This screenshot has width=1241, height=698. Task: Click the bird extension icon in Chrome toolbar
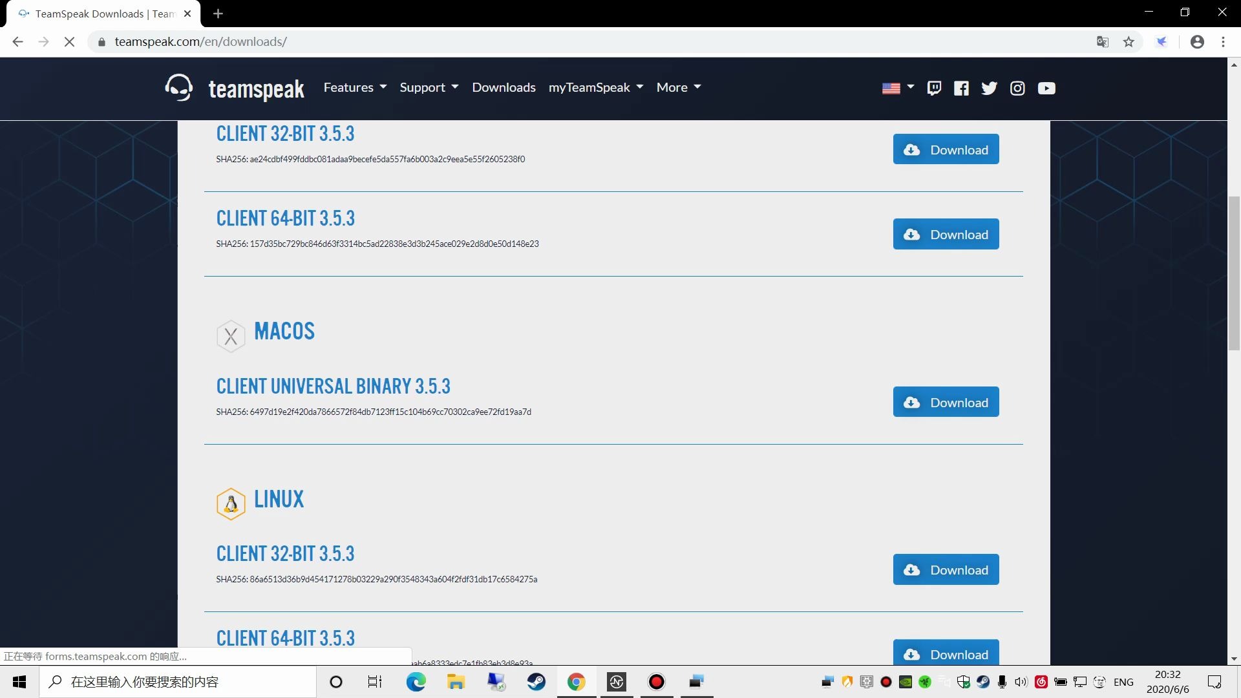tap(1161, 41)
